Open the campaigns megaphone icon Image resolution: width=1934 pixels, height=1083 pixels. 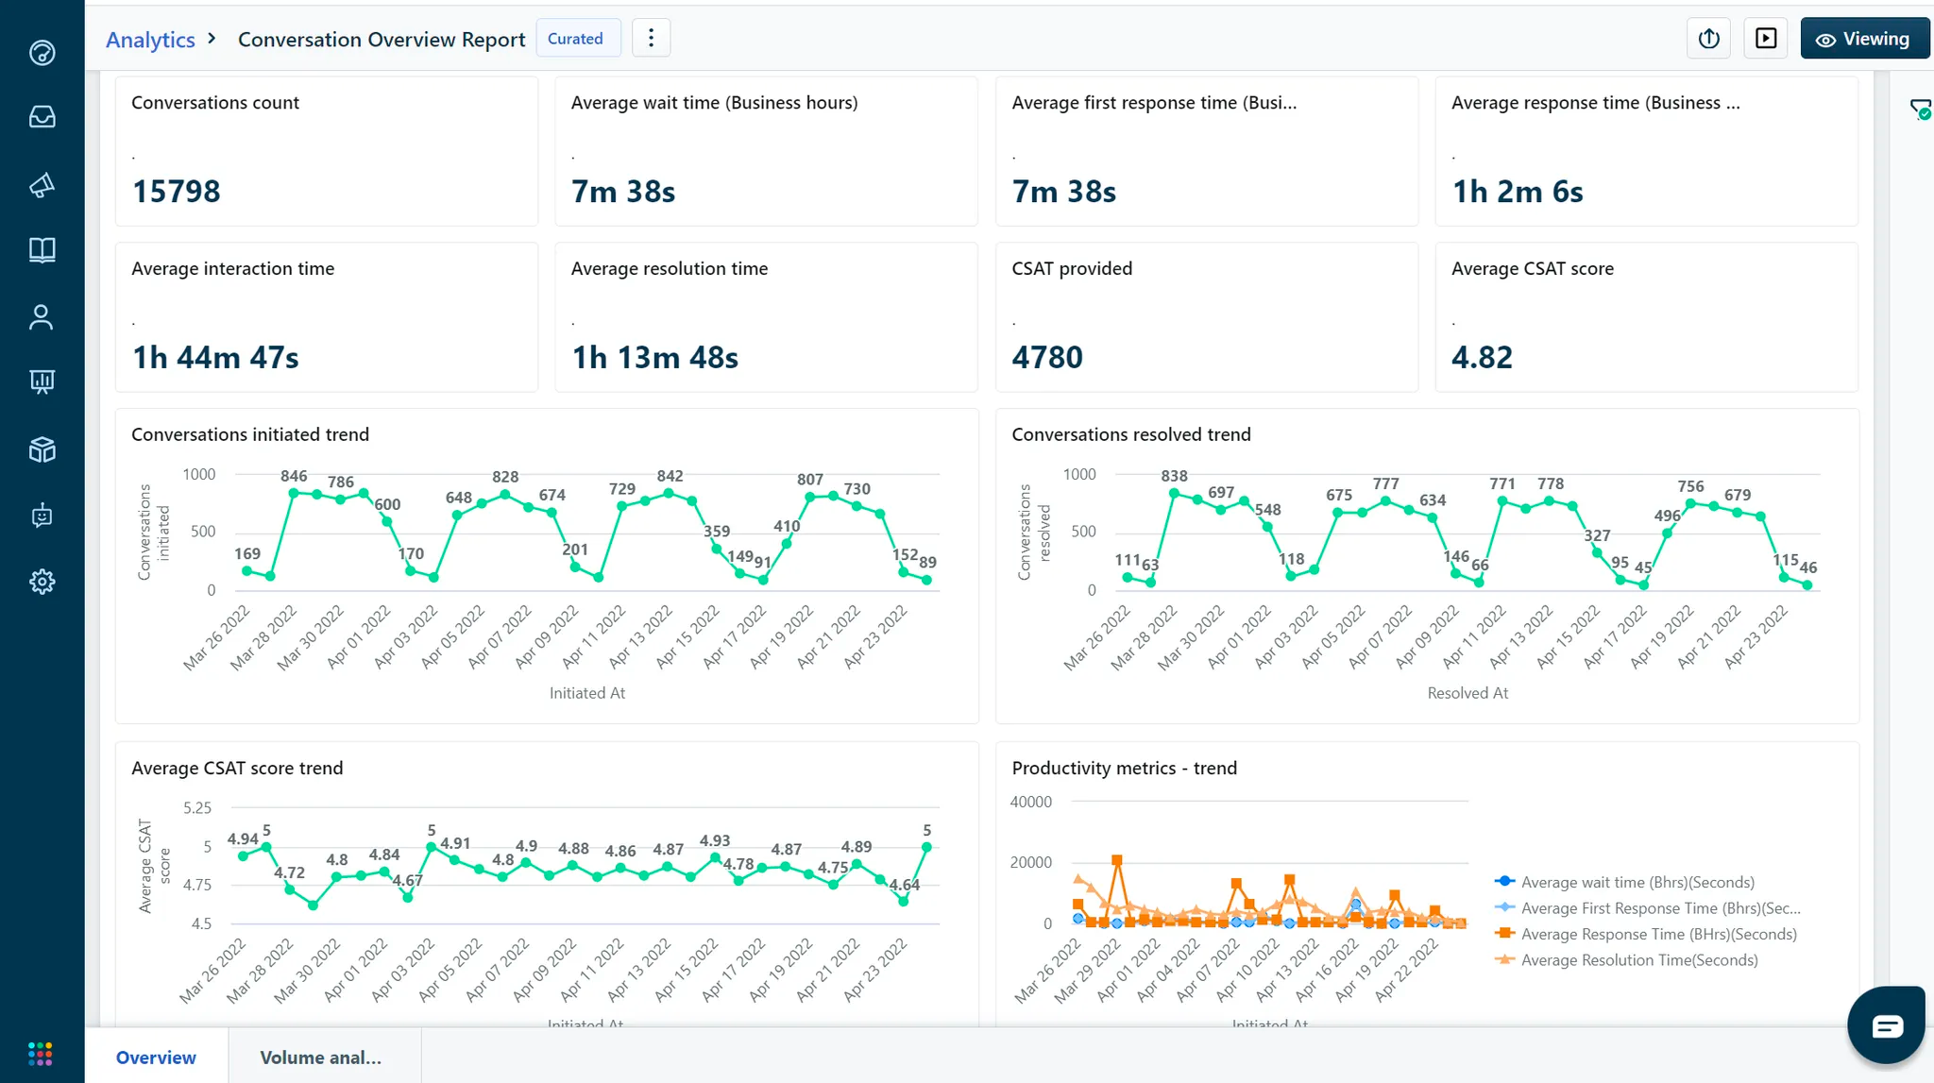[x=42, y=185]
